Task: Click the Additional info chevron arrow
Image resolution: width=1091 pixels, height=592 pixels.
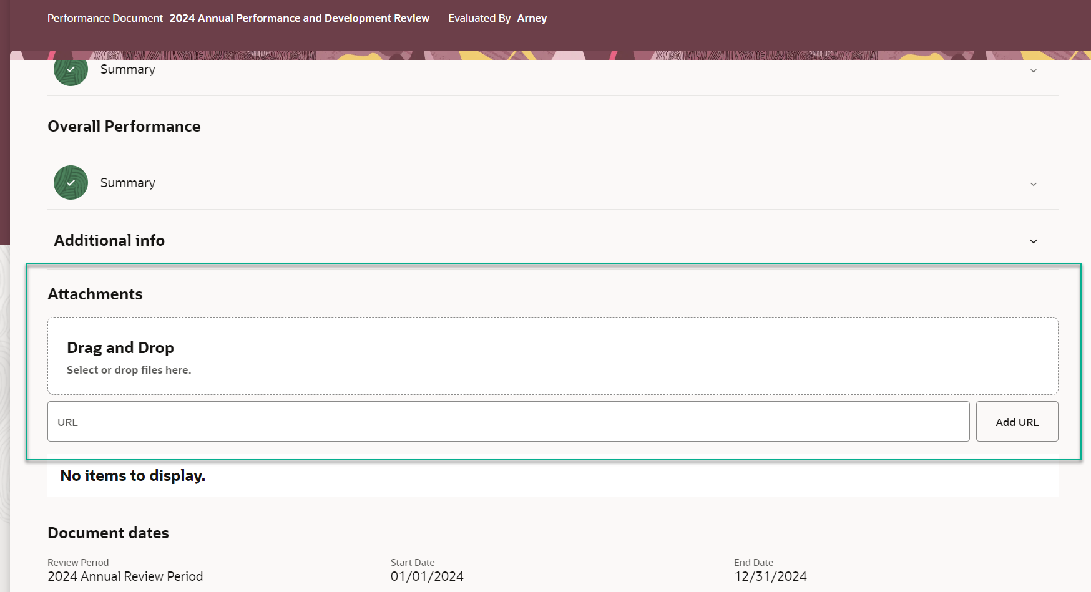Action: (1033, 241)
